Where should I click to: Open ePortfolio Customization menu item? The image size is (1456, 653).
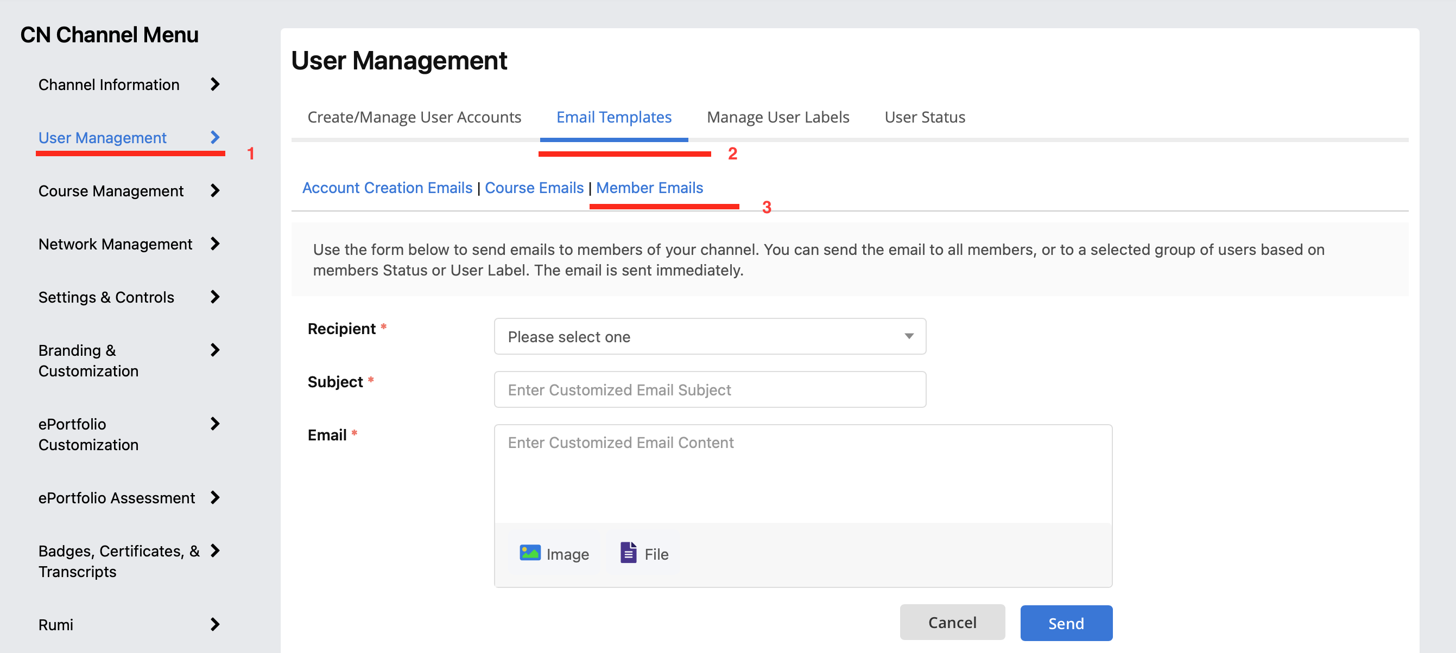click(88, 435)
